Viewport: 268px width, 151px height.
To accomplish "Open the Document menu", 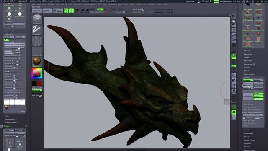I will tap(51, 5).
